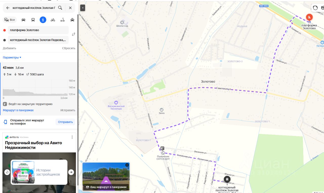Advance the ad carousel with right arrow
This screenshot has height=193, width=324.
pos(71,172)
